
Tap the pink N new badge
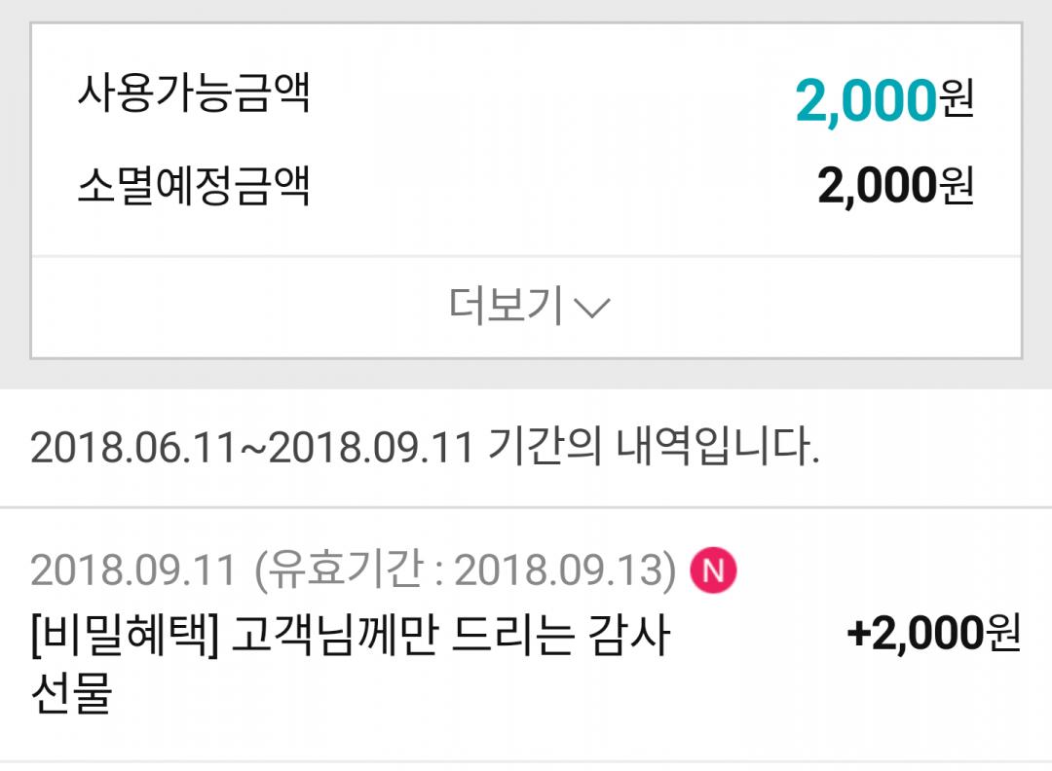click(713, 570)
